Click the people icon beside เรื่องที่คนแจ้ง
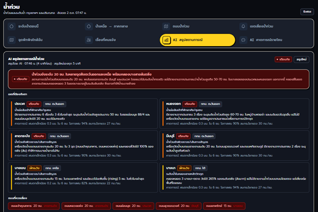The image size is (318, 212). (x=89, y=40)
